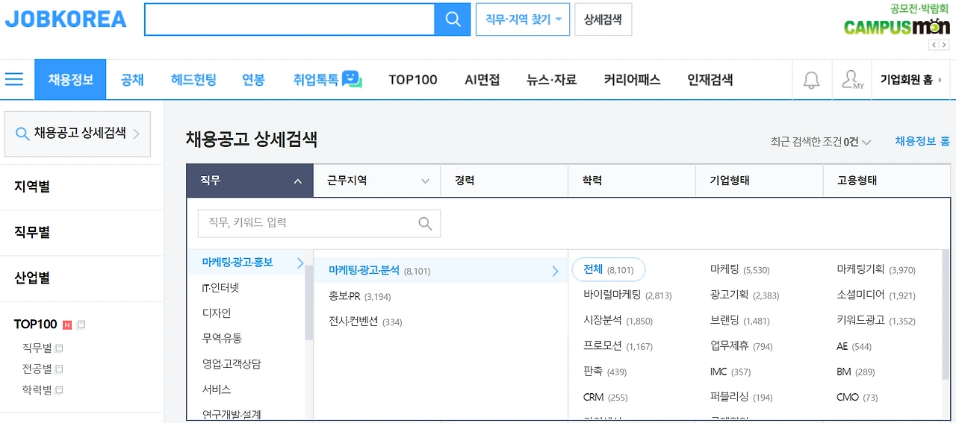Open the 기업형태 filter tab
The width and height of the screenshot is (956, 423).
tap(760, 181)
